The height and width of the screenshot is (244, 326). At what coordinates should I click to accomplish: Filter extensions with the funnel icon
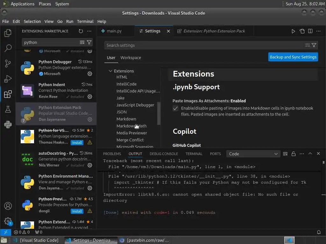pyautogui.click(x=89, y=42)
